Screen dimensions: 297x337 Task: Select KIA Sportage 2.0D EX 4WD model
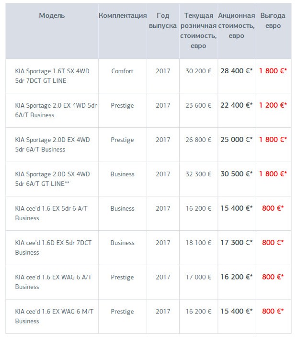click(x=52, y=145)
